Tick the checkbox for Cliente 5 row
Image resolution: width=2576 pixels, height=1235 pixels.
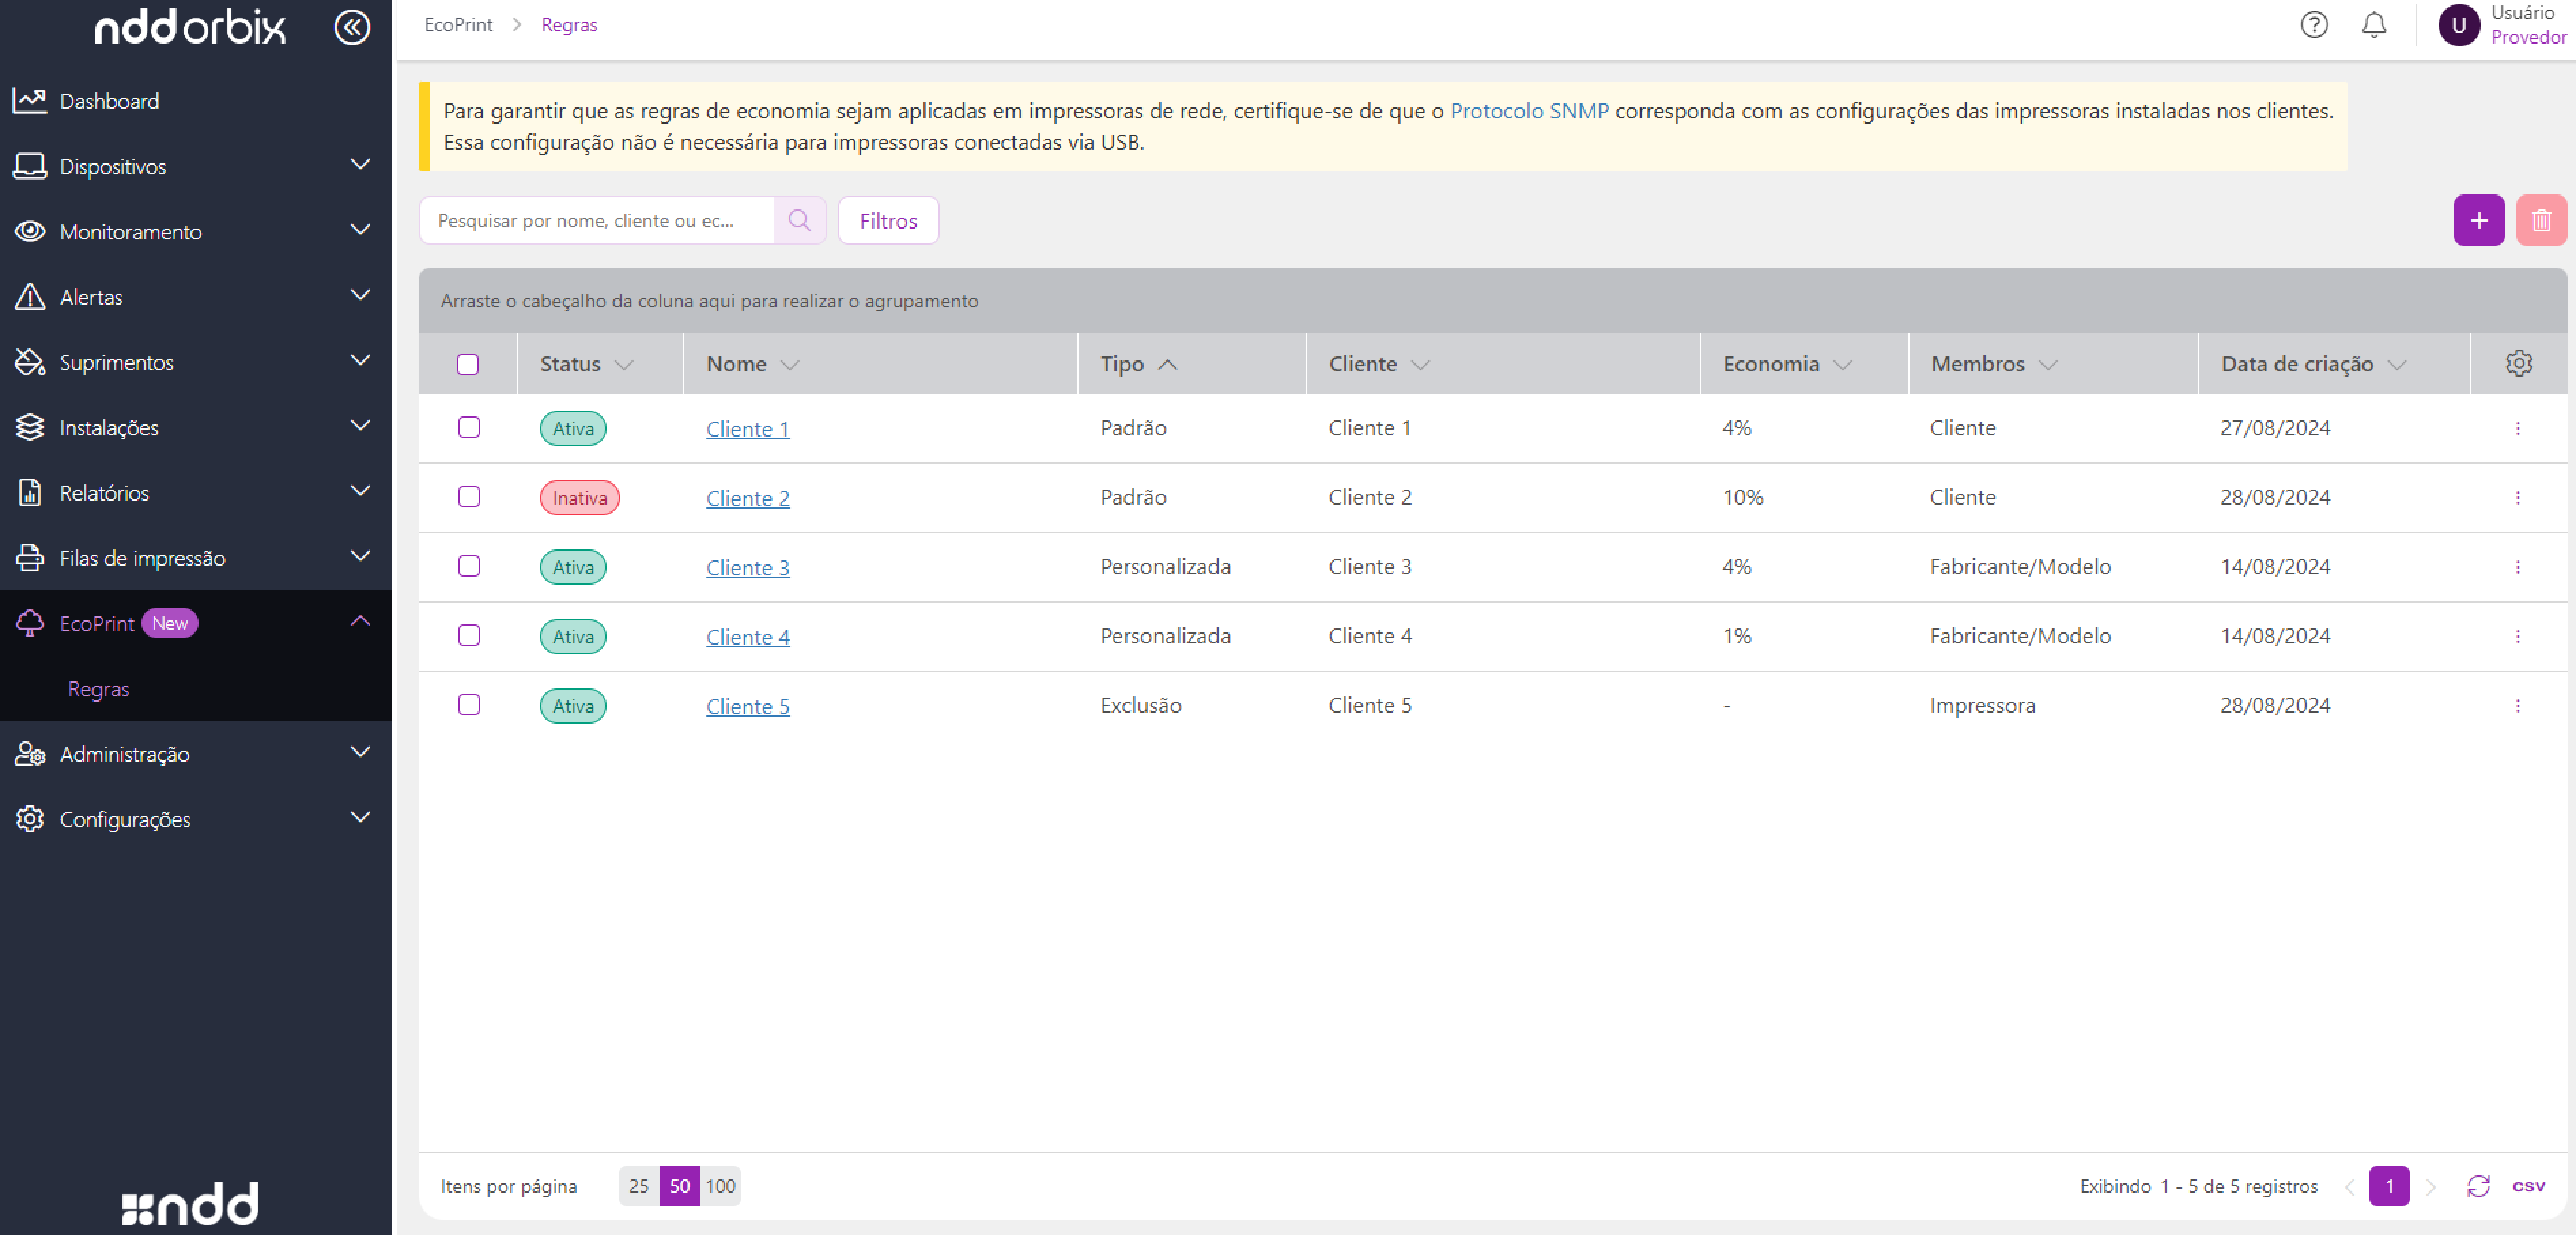[468, 705]
